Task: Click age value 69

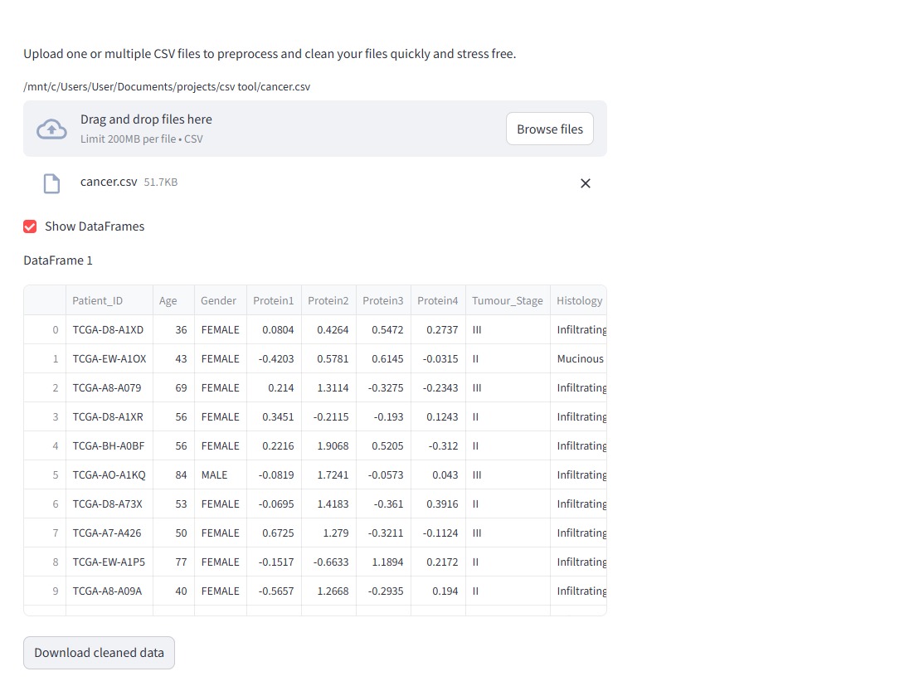Action: (173, 387)
